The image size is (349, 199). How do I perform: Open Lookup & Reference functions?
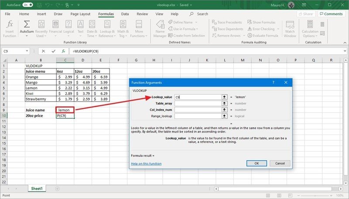pos(107,29)
